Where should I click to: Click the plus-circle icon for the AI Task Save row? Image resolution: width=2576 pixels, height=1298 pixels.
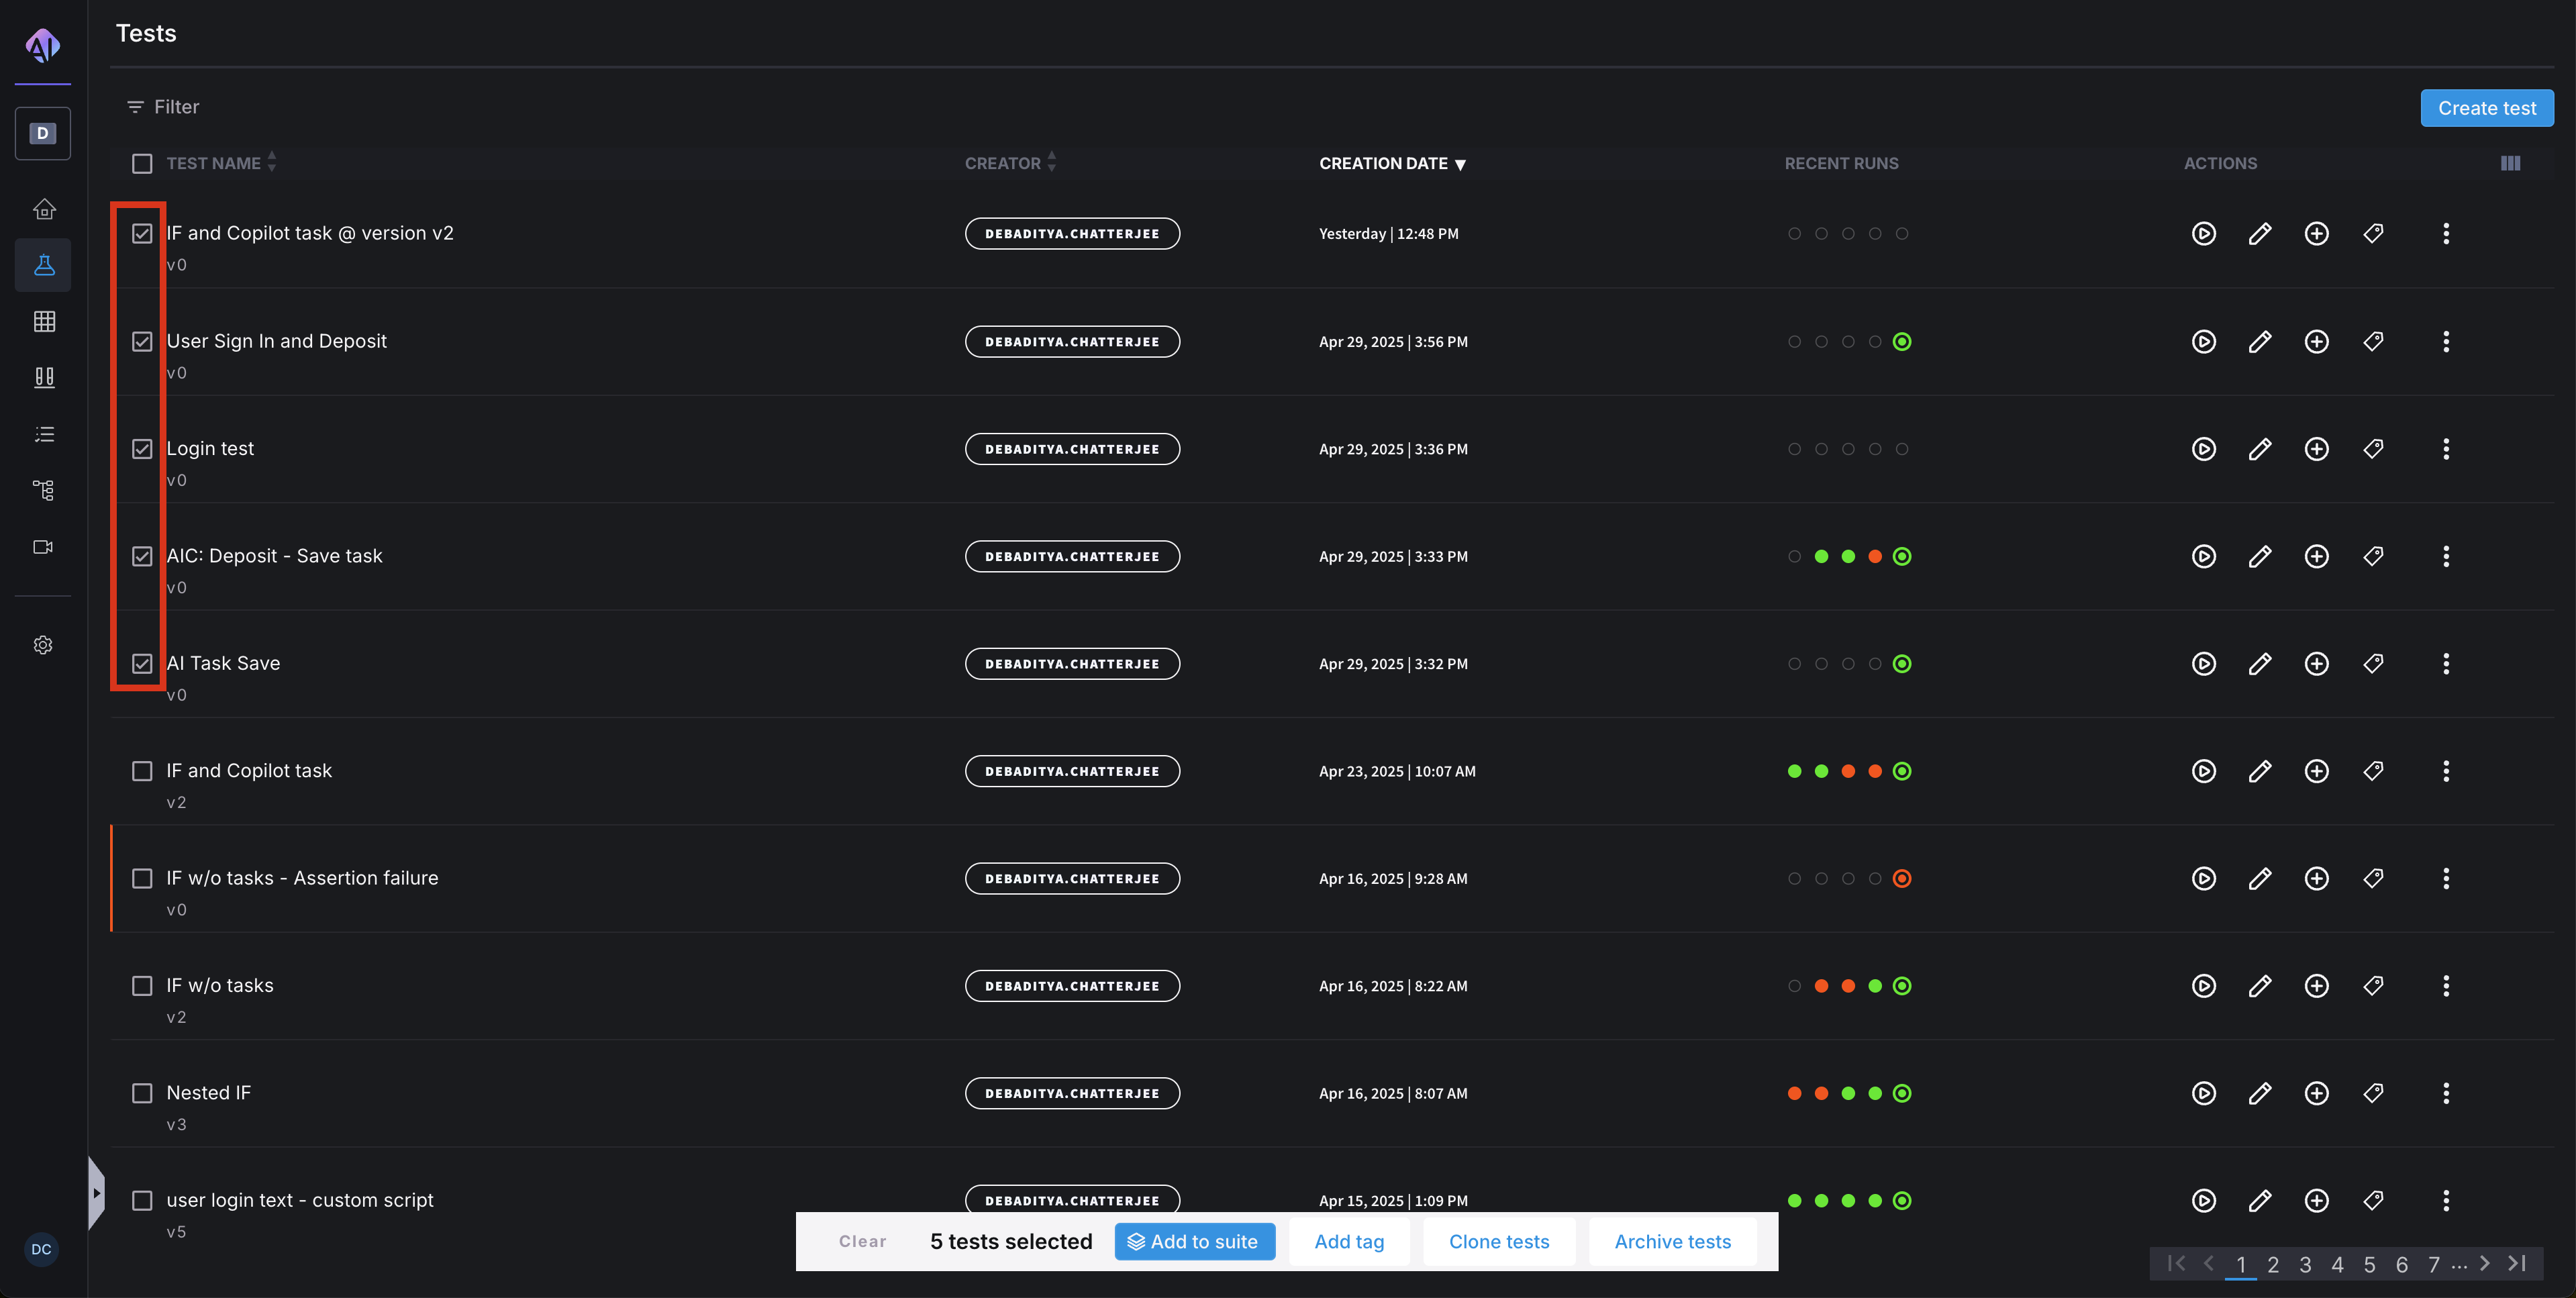point(2316,664)
